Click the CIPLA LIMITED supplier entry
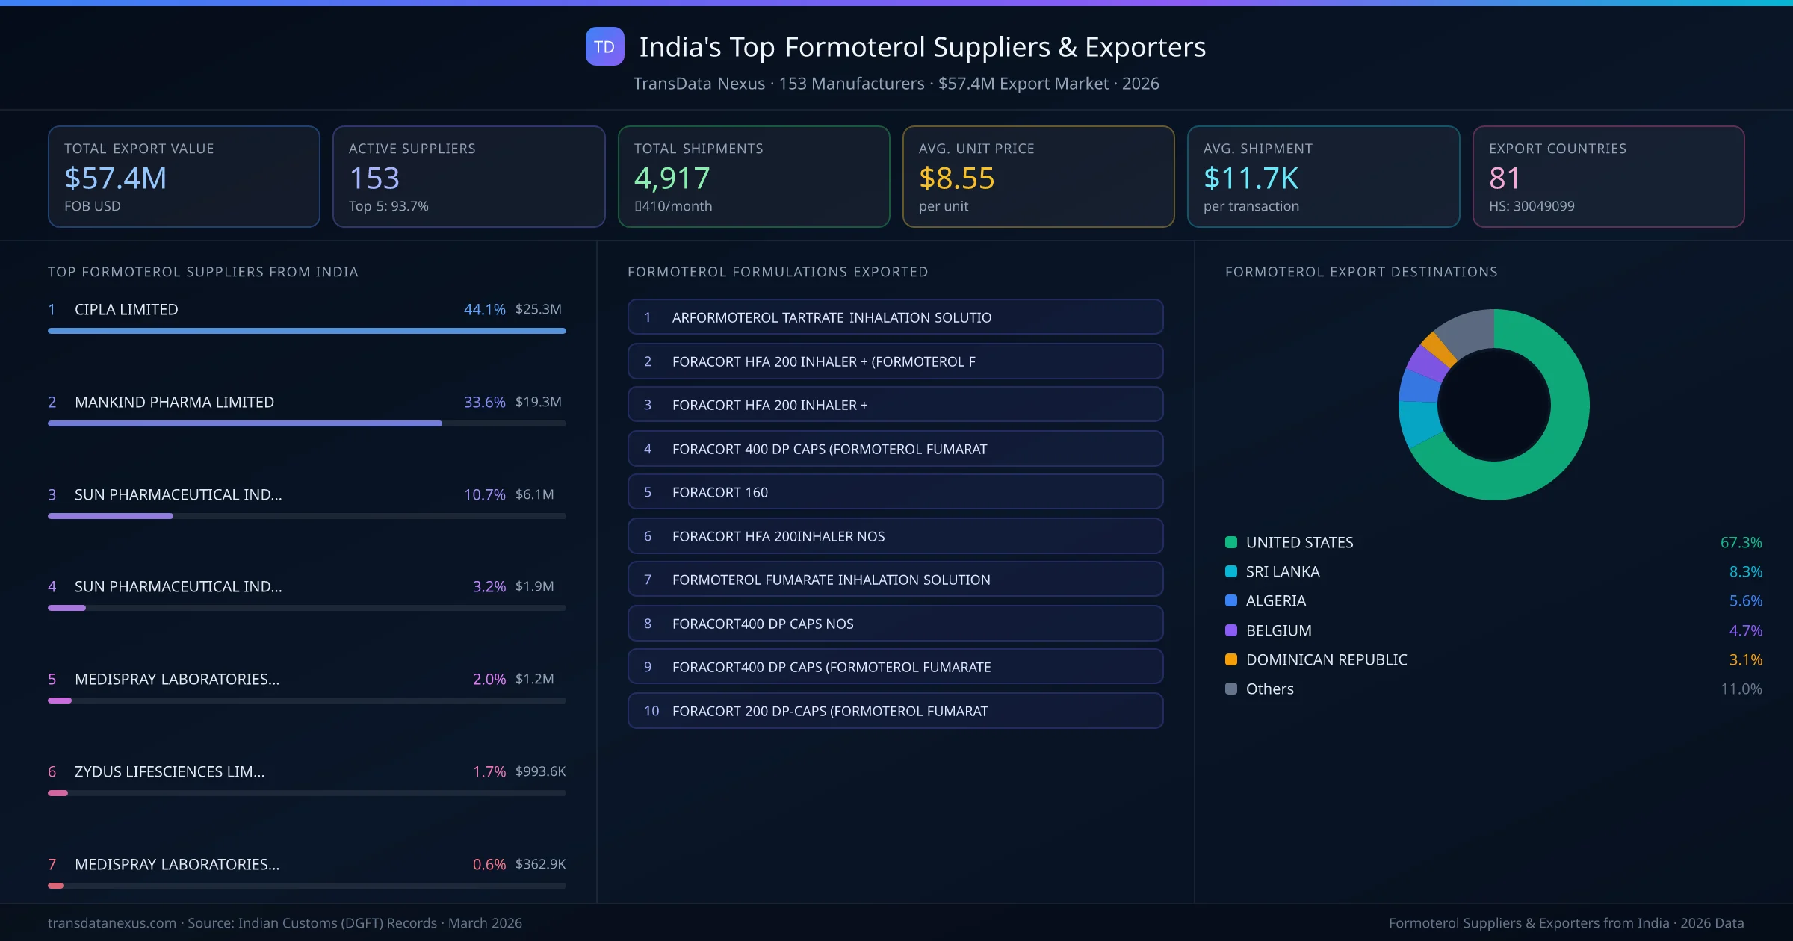Screen dimensions: 1793x941 click(126, 309)
